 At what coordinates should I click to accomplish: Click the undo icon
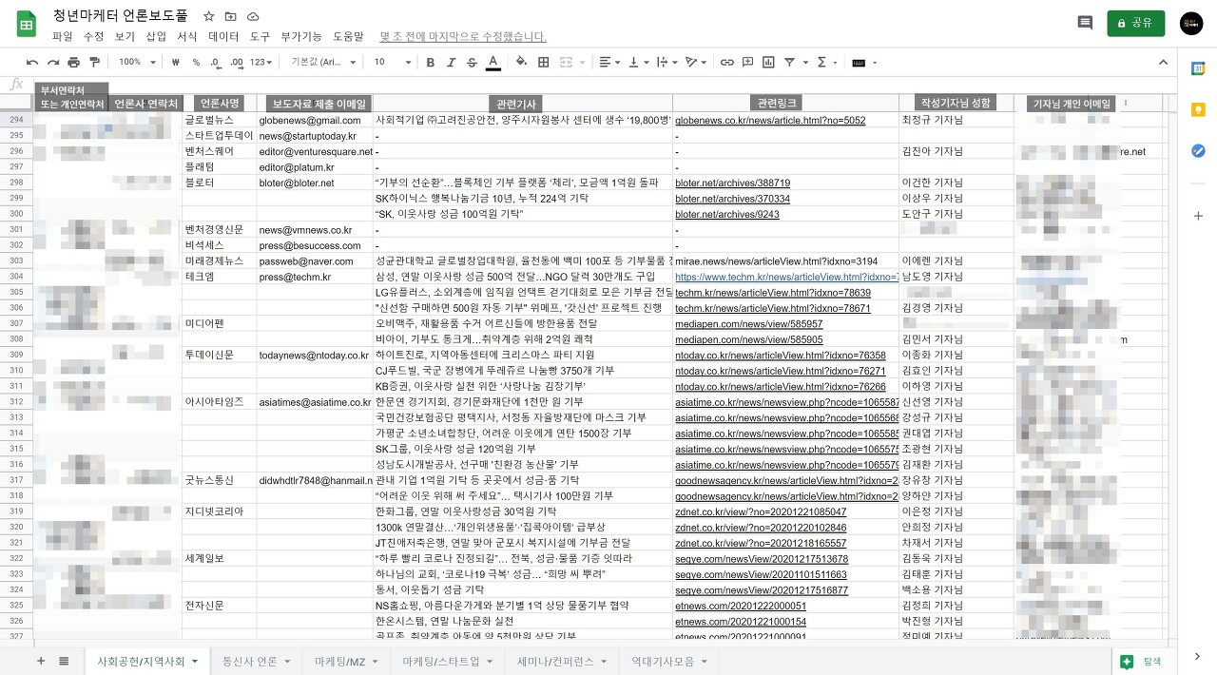click(x=32, y=63)
